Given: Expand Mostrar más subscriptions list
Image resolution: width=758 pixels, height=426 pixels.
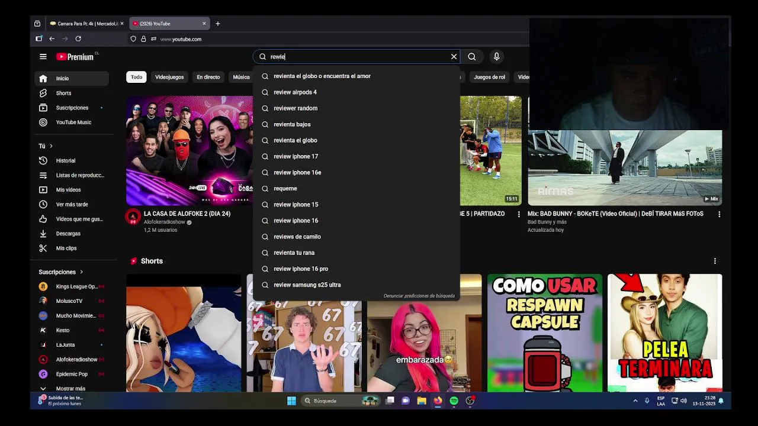Looking at the screenshot, I should [x=70, y=389].
